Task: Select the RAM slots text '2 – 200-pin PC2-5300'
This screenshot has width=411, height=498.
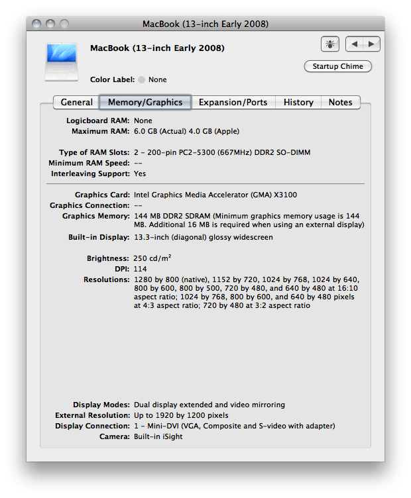Action: [174, 152]
